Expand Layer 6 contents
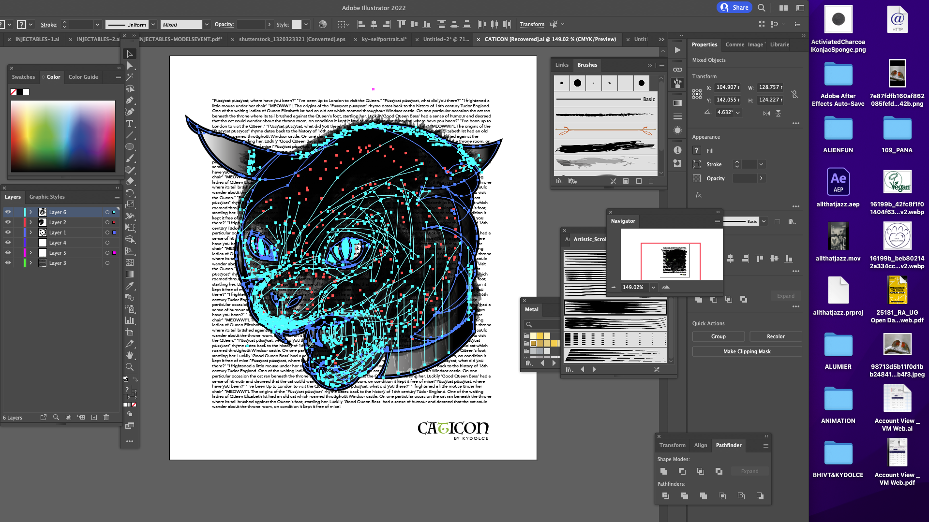The height and width of the screenshot is (522, 929). click(x=30, y=212)
